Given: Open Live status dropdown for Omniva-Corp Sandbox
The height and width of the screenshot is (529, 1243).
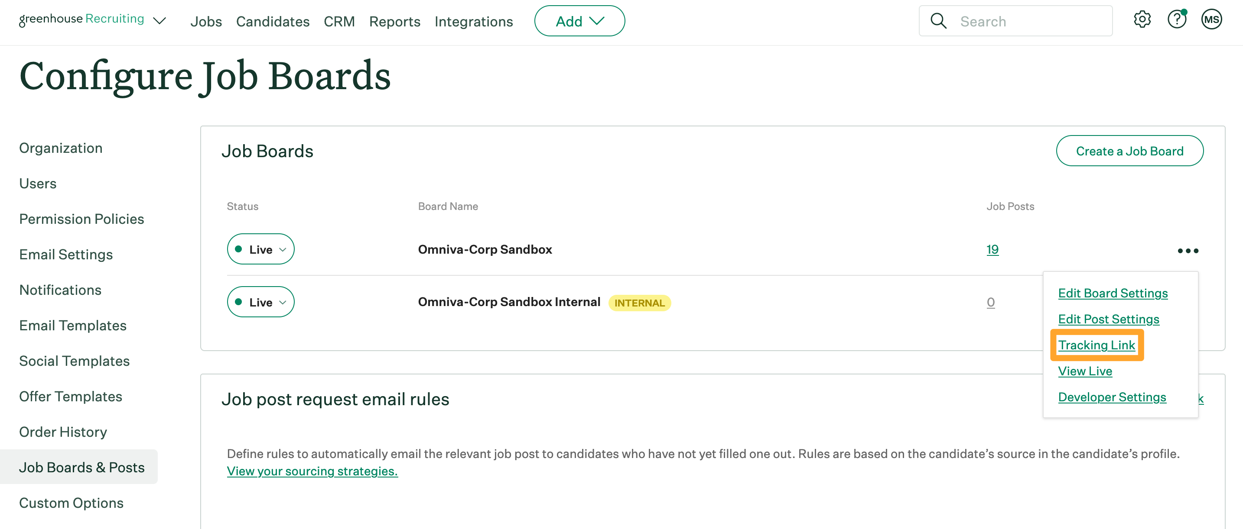Looking at the screenshot, I should (260, 249).
